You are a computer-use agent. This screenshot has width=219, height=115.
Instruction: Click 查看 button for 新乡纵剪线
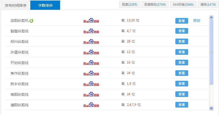182,84
